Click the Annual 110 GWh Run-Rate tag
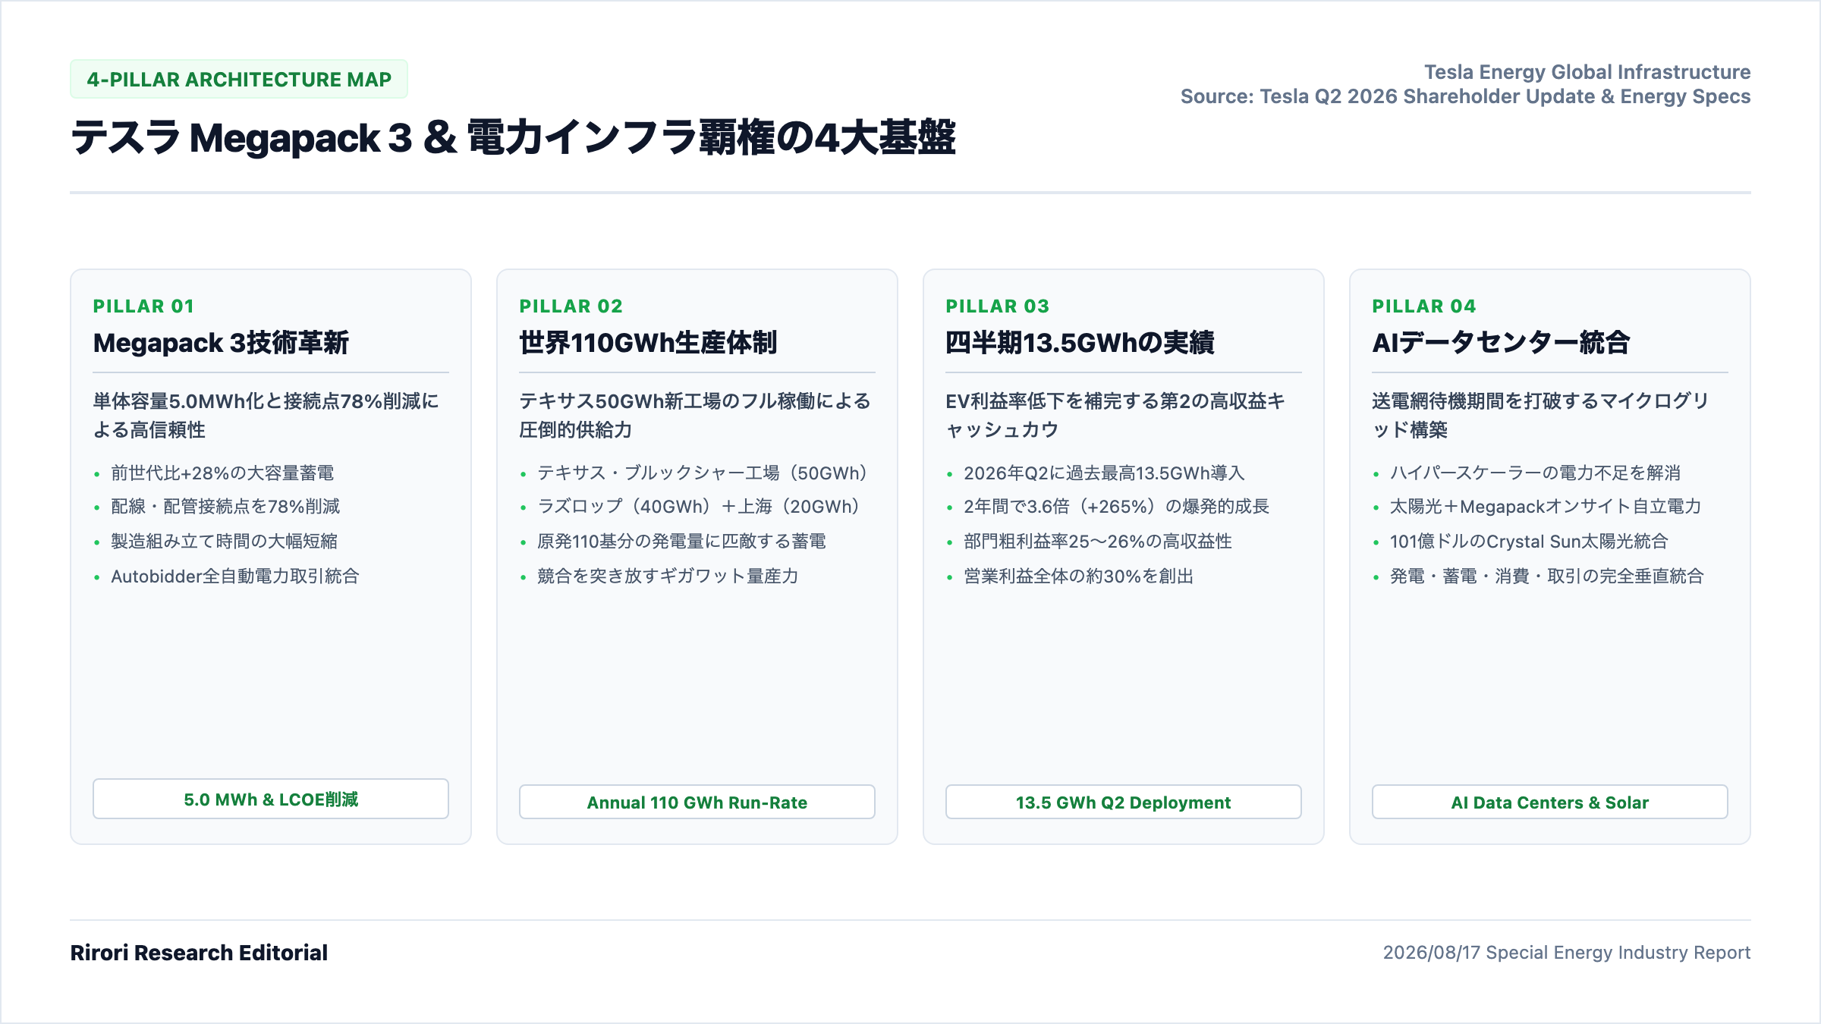The width and height of the screenshot is (1821, 1024). [x=697, y=802]
